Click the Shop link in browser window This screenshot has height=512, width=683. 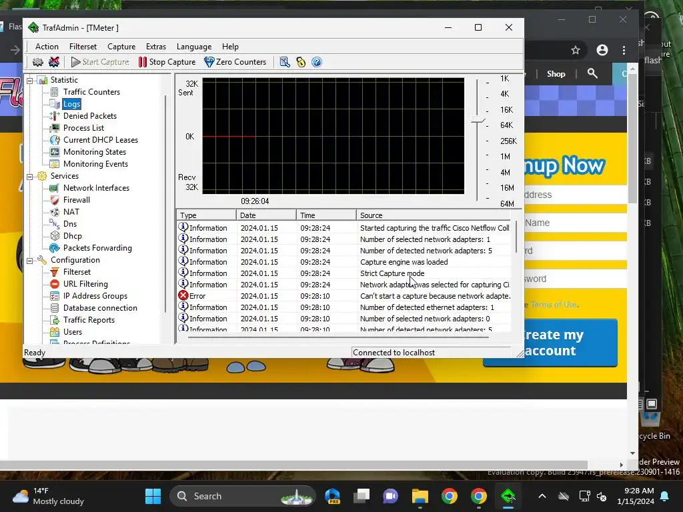[x=556, y=74]
